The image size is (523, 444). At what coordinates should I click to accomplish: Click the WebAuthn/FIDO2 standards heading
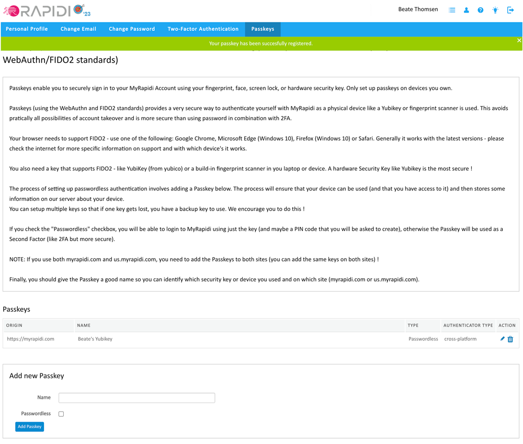[x=60, y=60]
